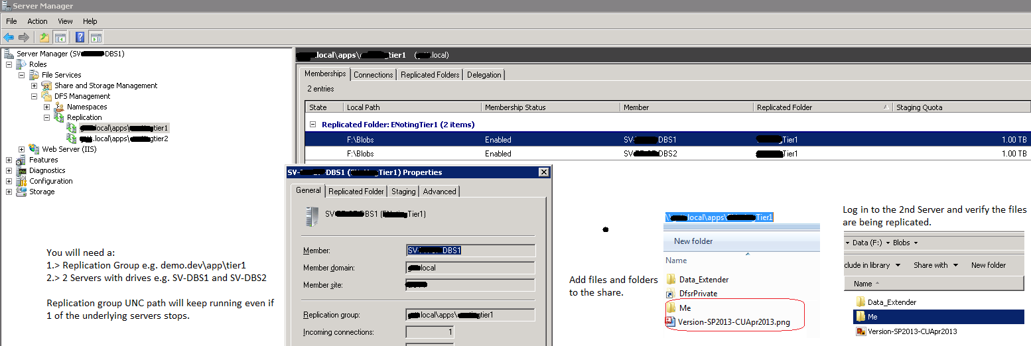Open the Help menu
This screenshot has width=1031, height=346.
[90, 21]
